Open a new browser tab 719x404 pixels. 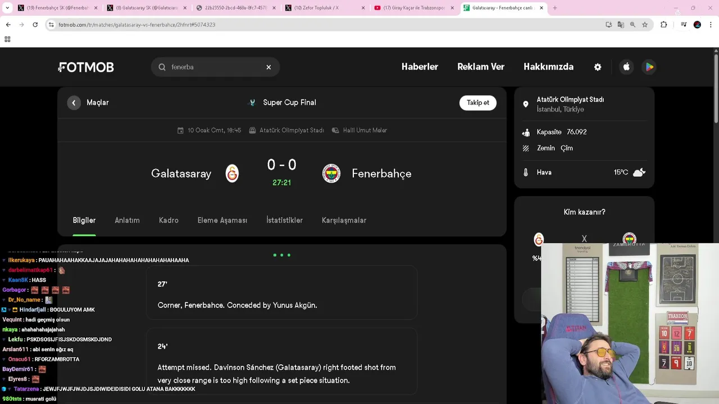[555, 8]
